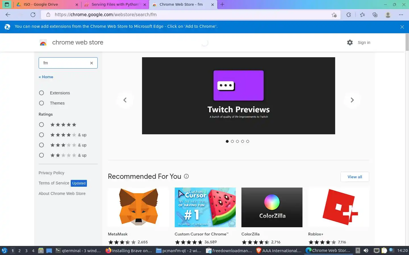This screenshot has width=409, height=255.
Task: Go to next carousel slide
Action: coord(352,100)
